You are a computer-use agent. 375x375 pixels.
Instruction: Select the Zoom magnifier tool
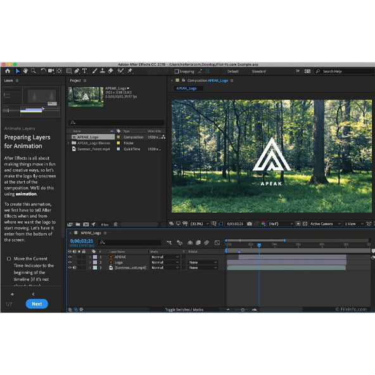[33, 71]
